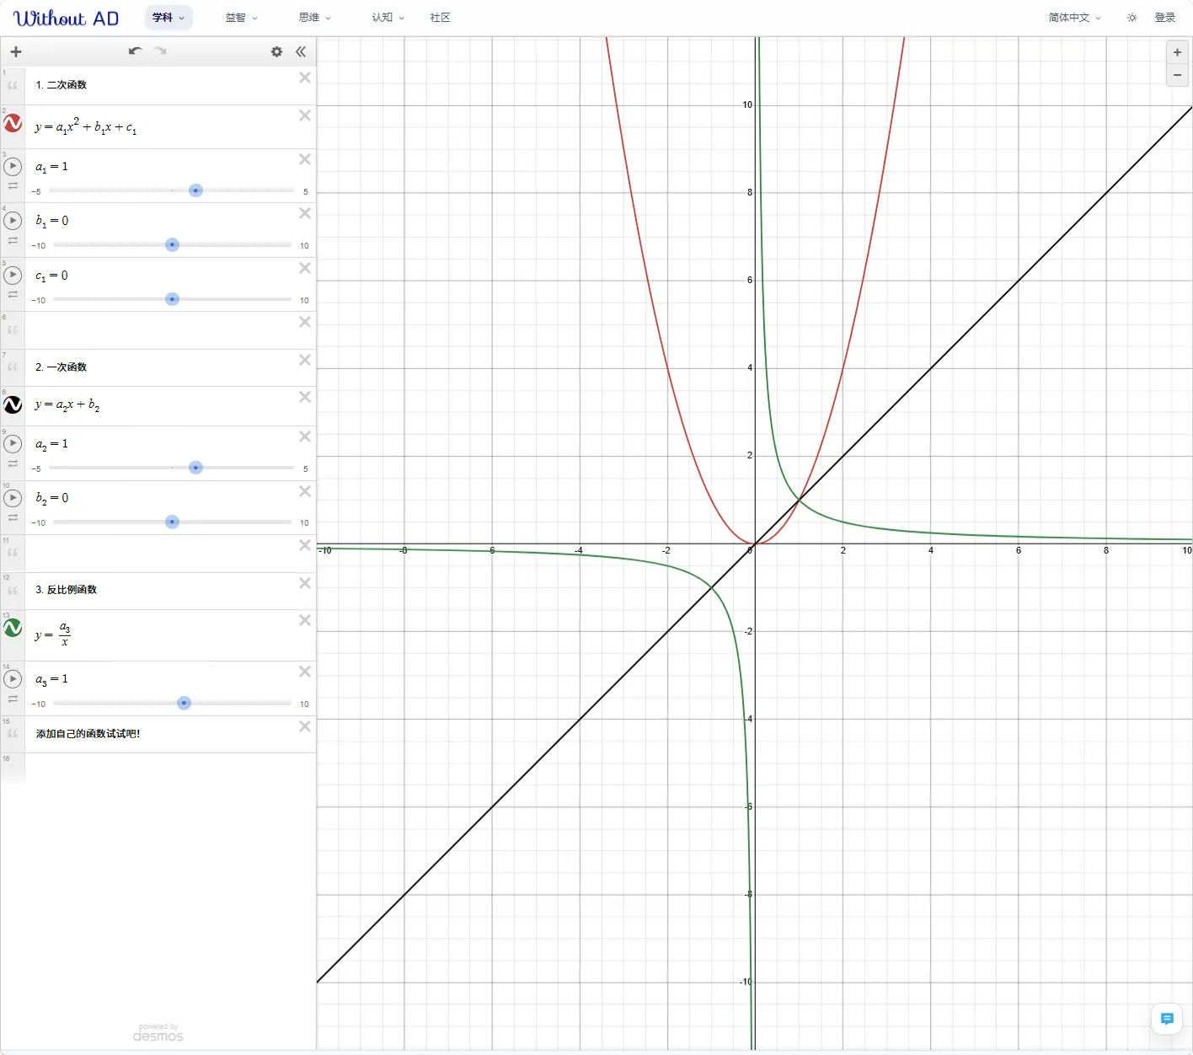Delete the '3. 反比例函数' note row

point(305,583)
